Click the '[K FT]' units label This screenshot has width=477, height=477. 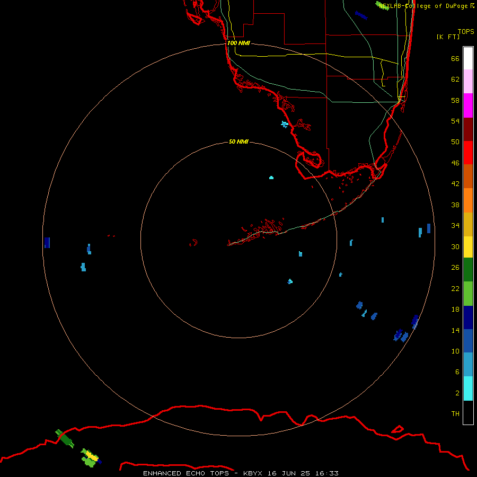click(x=448, y=37)
